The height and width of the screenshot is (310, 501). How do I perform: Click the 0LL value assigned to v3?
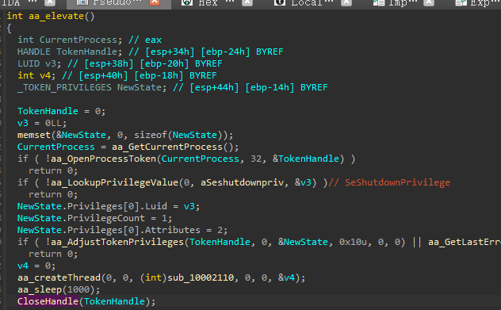pos(53,123)
